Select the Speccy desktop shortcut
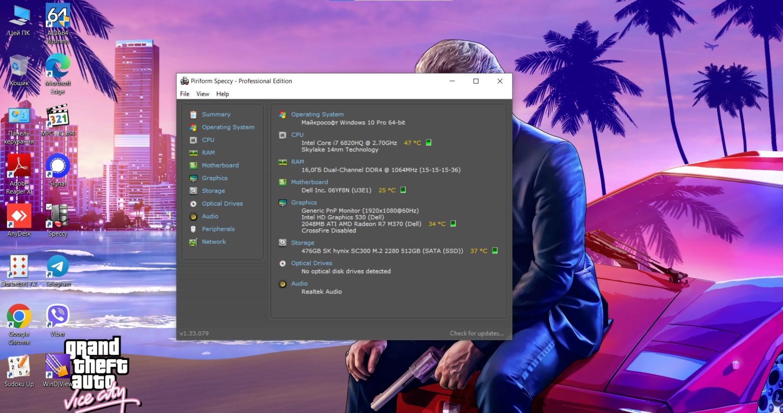 pos(57,220)
